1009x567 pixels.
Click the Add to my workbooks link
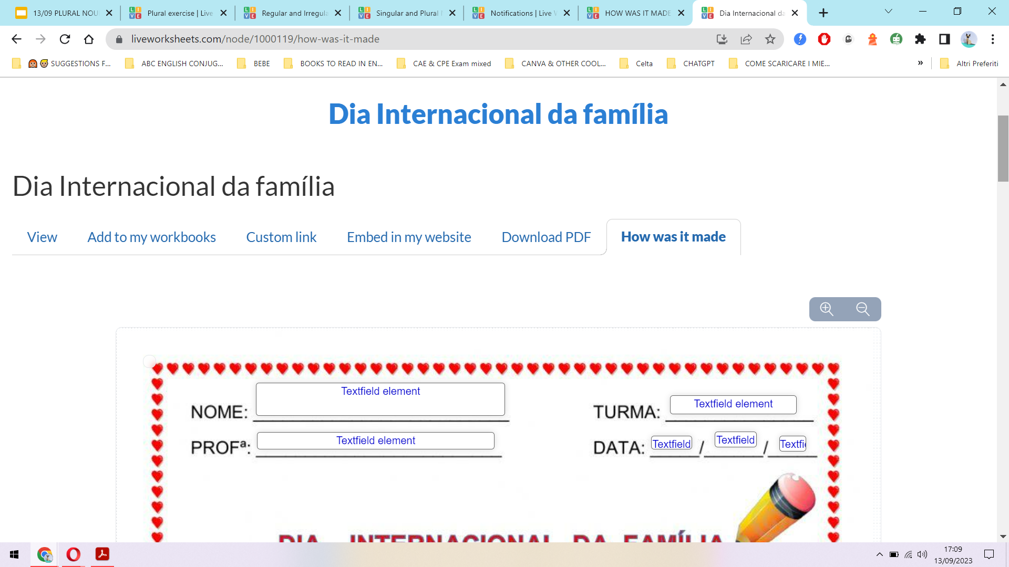click(151, 237)
